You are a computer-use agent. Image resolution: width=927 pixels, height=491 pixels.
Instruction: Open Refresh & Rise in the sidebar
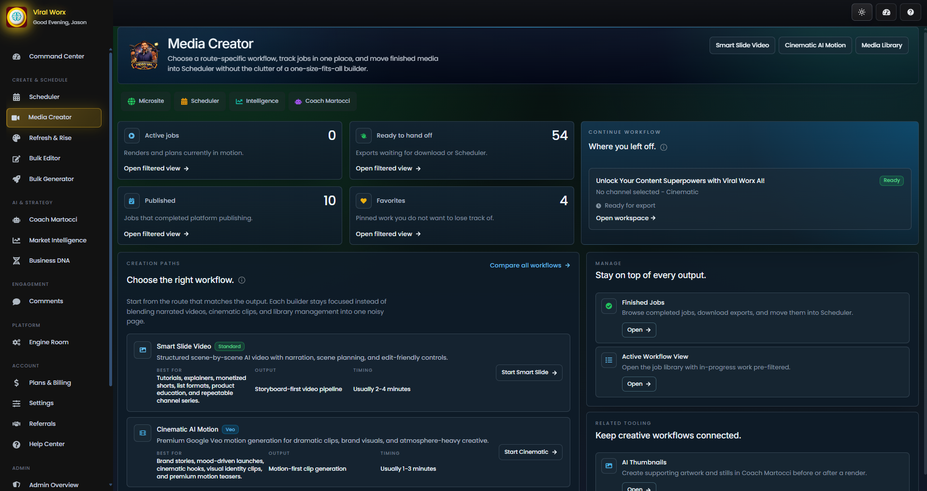point(54,138)
